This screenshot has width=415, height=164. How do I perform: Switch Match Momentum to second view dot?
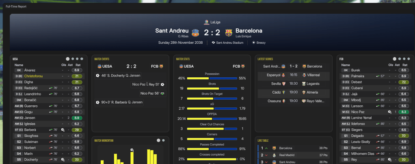(x=163, y=141)
